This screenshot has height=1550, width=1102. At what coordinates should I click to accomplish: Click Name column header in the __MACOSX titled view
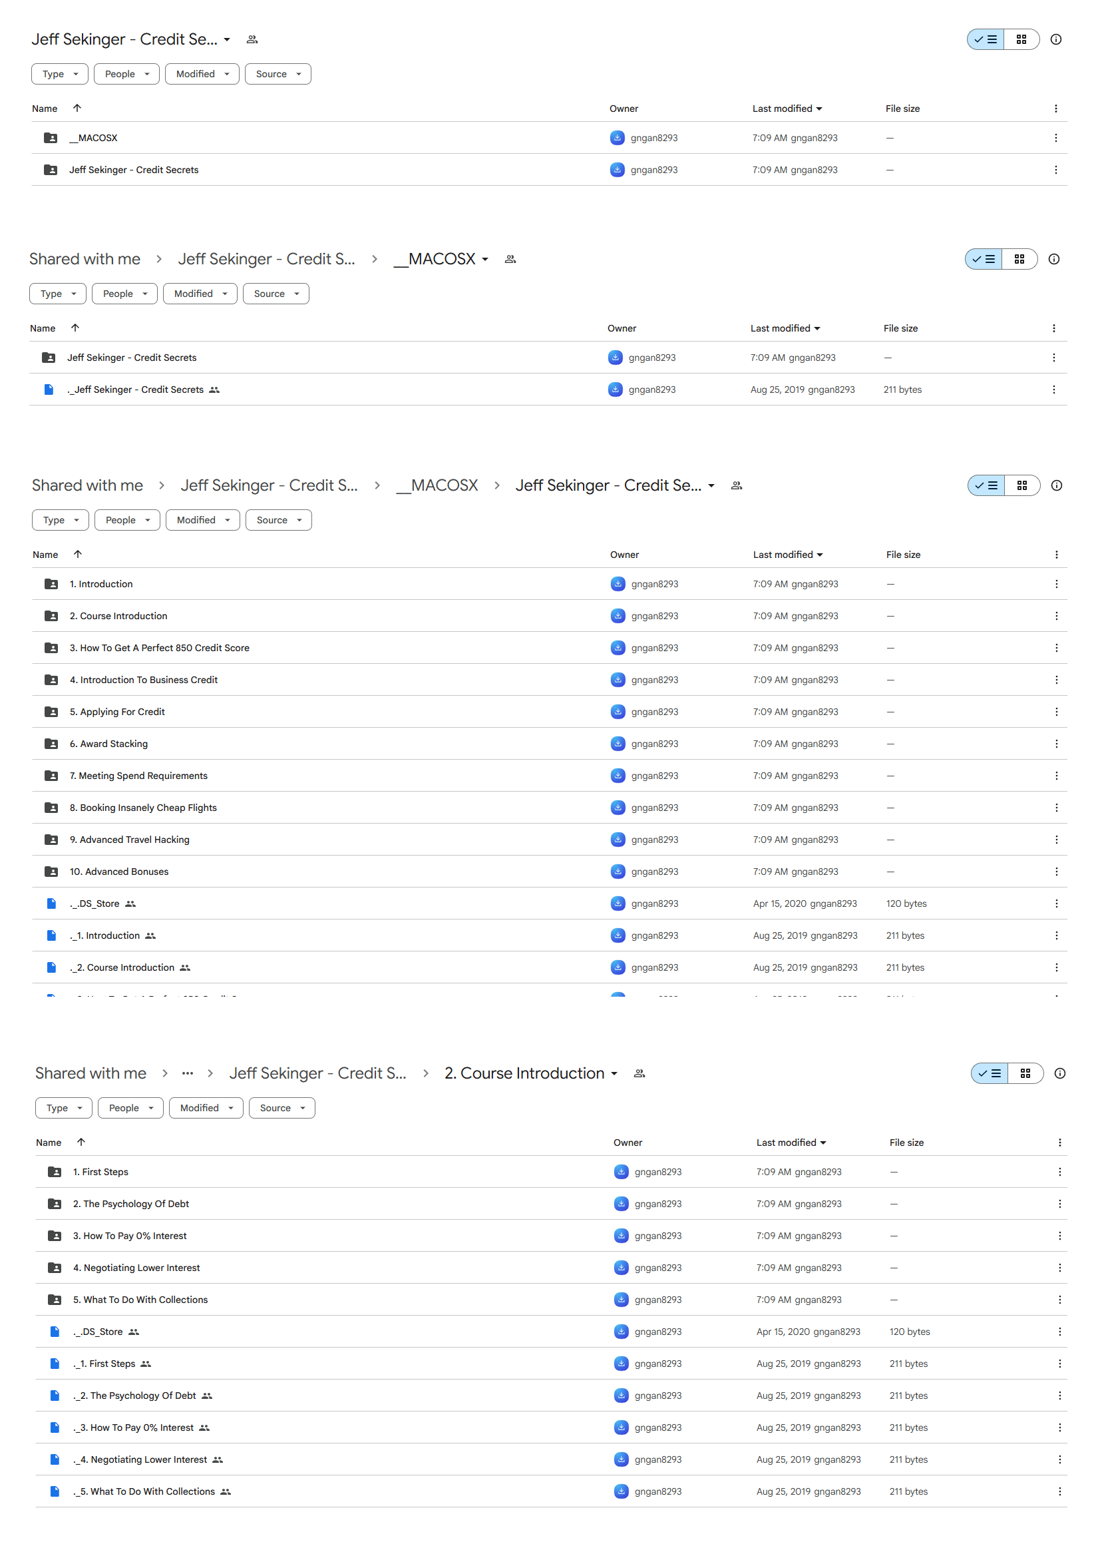point(42,328)
